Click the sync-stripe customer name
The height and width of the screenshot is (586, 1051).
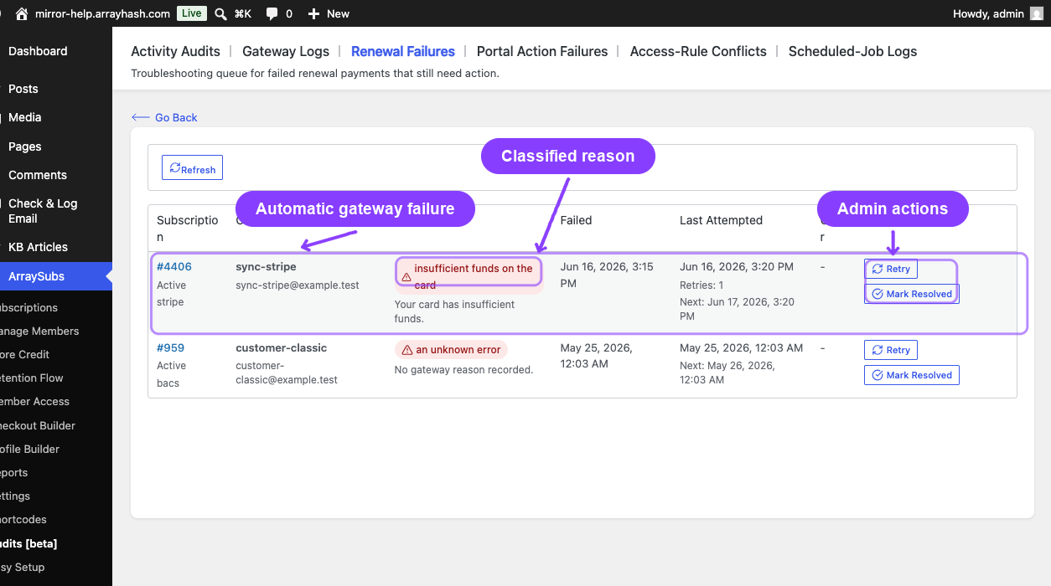point(266,266)
